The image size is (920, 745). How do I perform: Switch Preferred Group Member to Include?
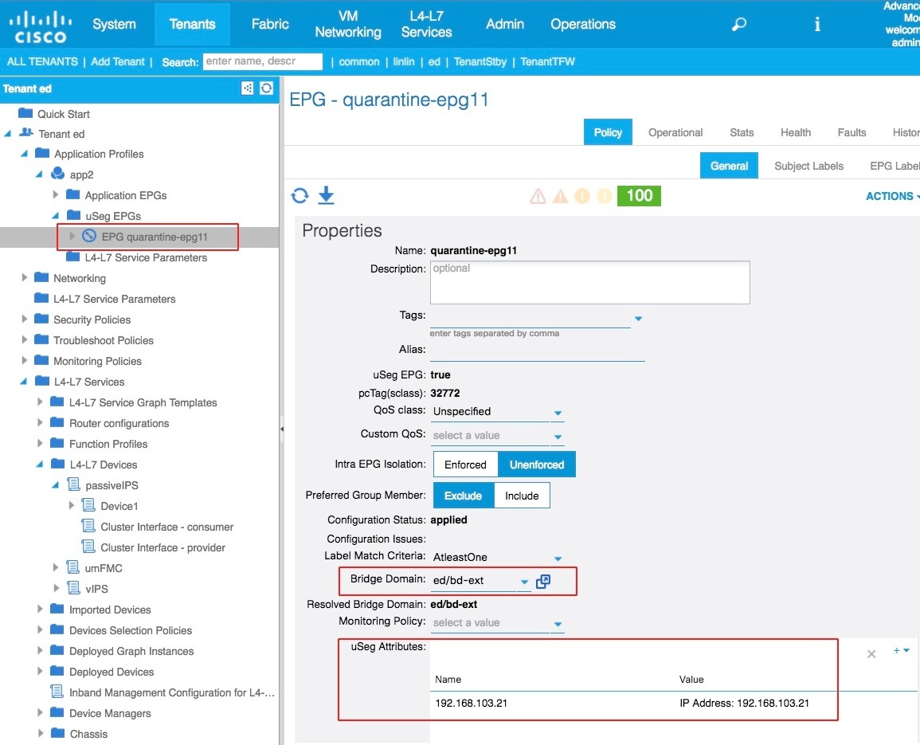tap(522, 495)
